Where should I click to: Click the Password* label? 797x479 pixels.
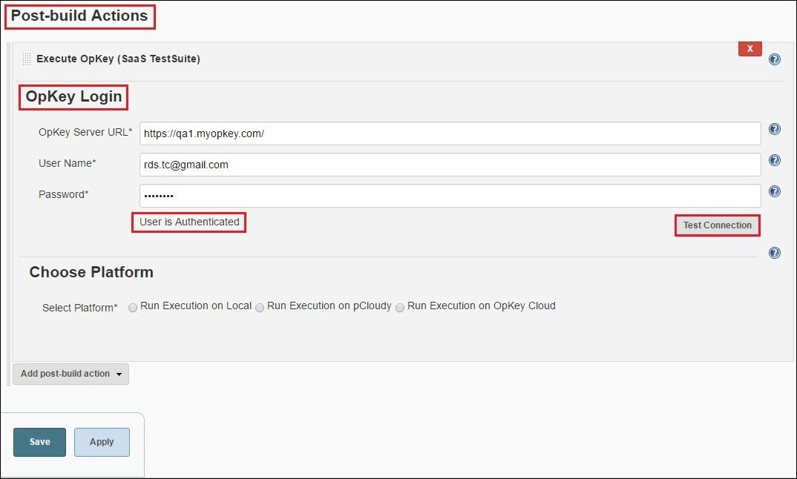(x=64, y=194)
